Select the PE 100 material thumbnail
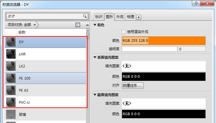 click(11, 78)
